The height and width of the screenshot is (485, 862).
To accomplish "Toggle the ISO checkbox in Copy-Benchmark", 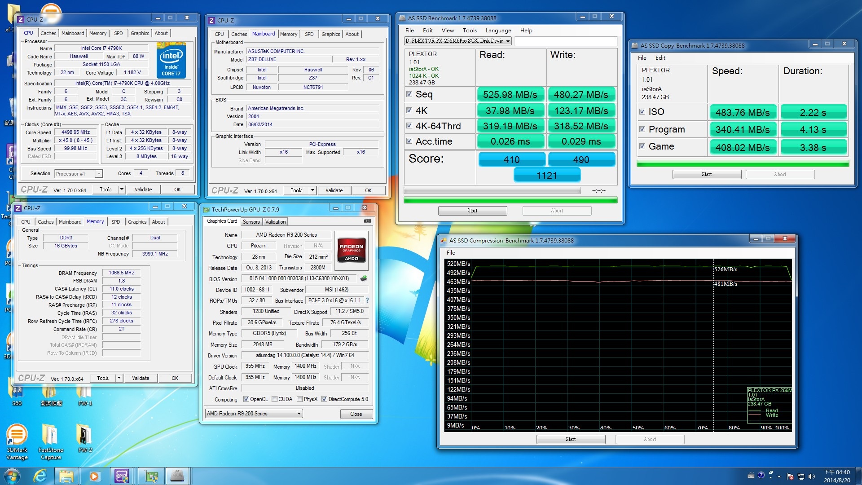I will 642,111.
